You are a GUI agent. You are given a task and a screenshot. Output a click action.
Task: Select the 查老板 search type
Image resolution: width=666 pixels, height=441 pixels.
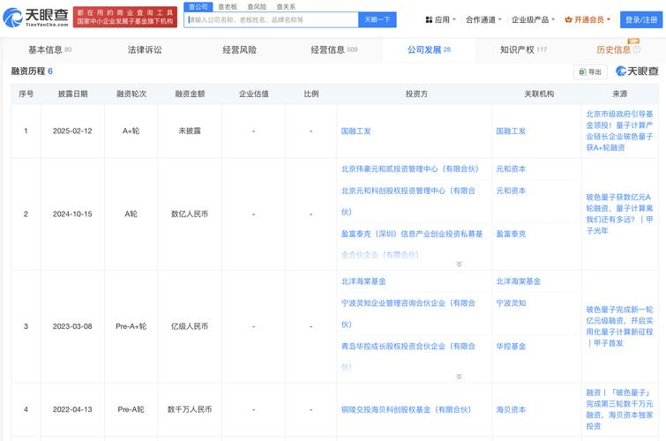point(228,6)
